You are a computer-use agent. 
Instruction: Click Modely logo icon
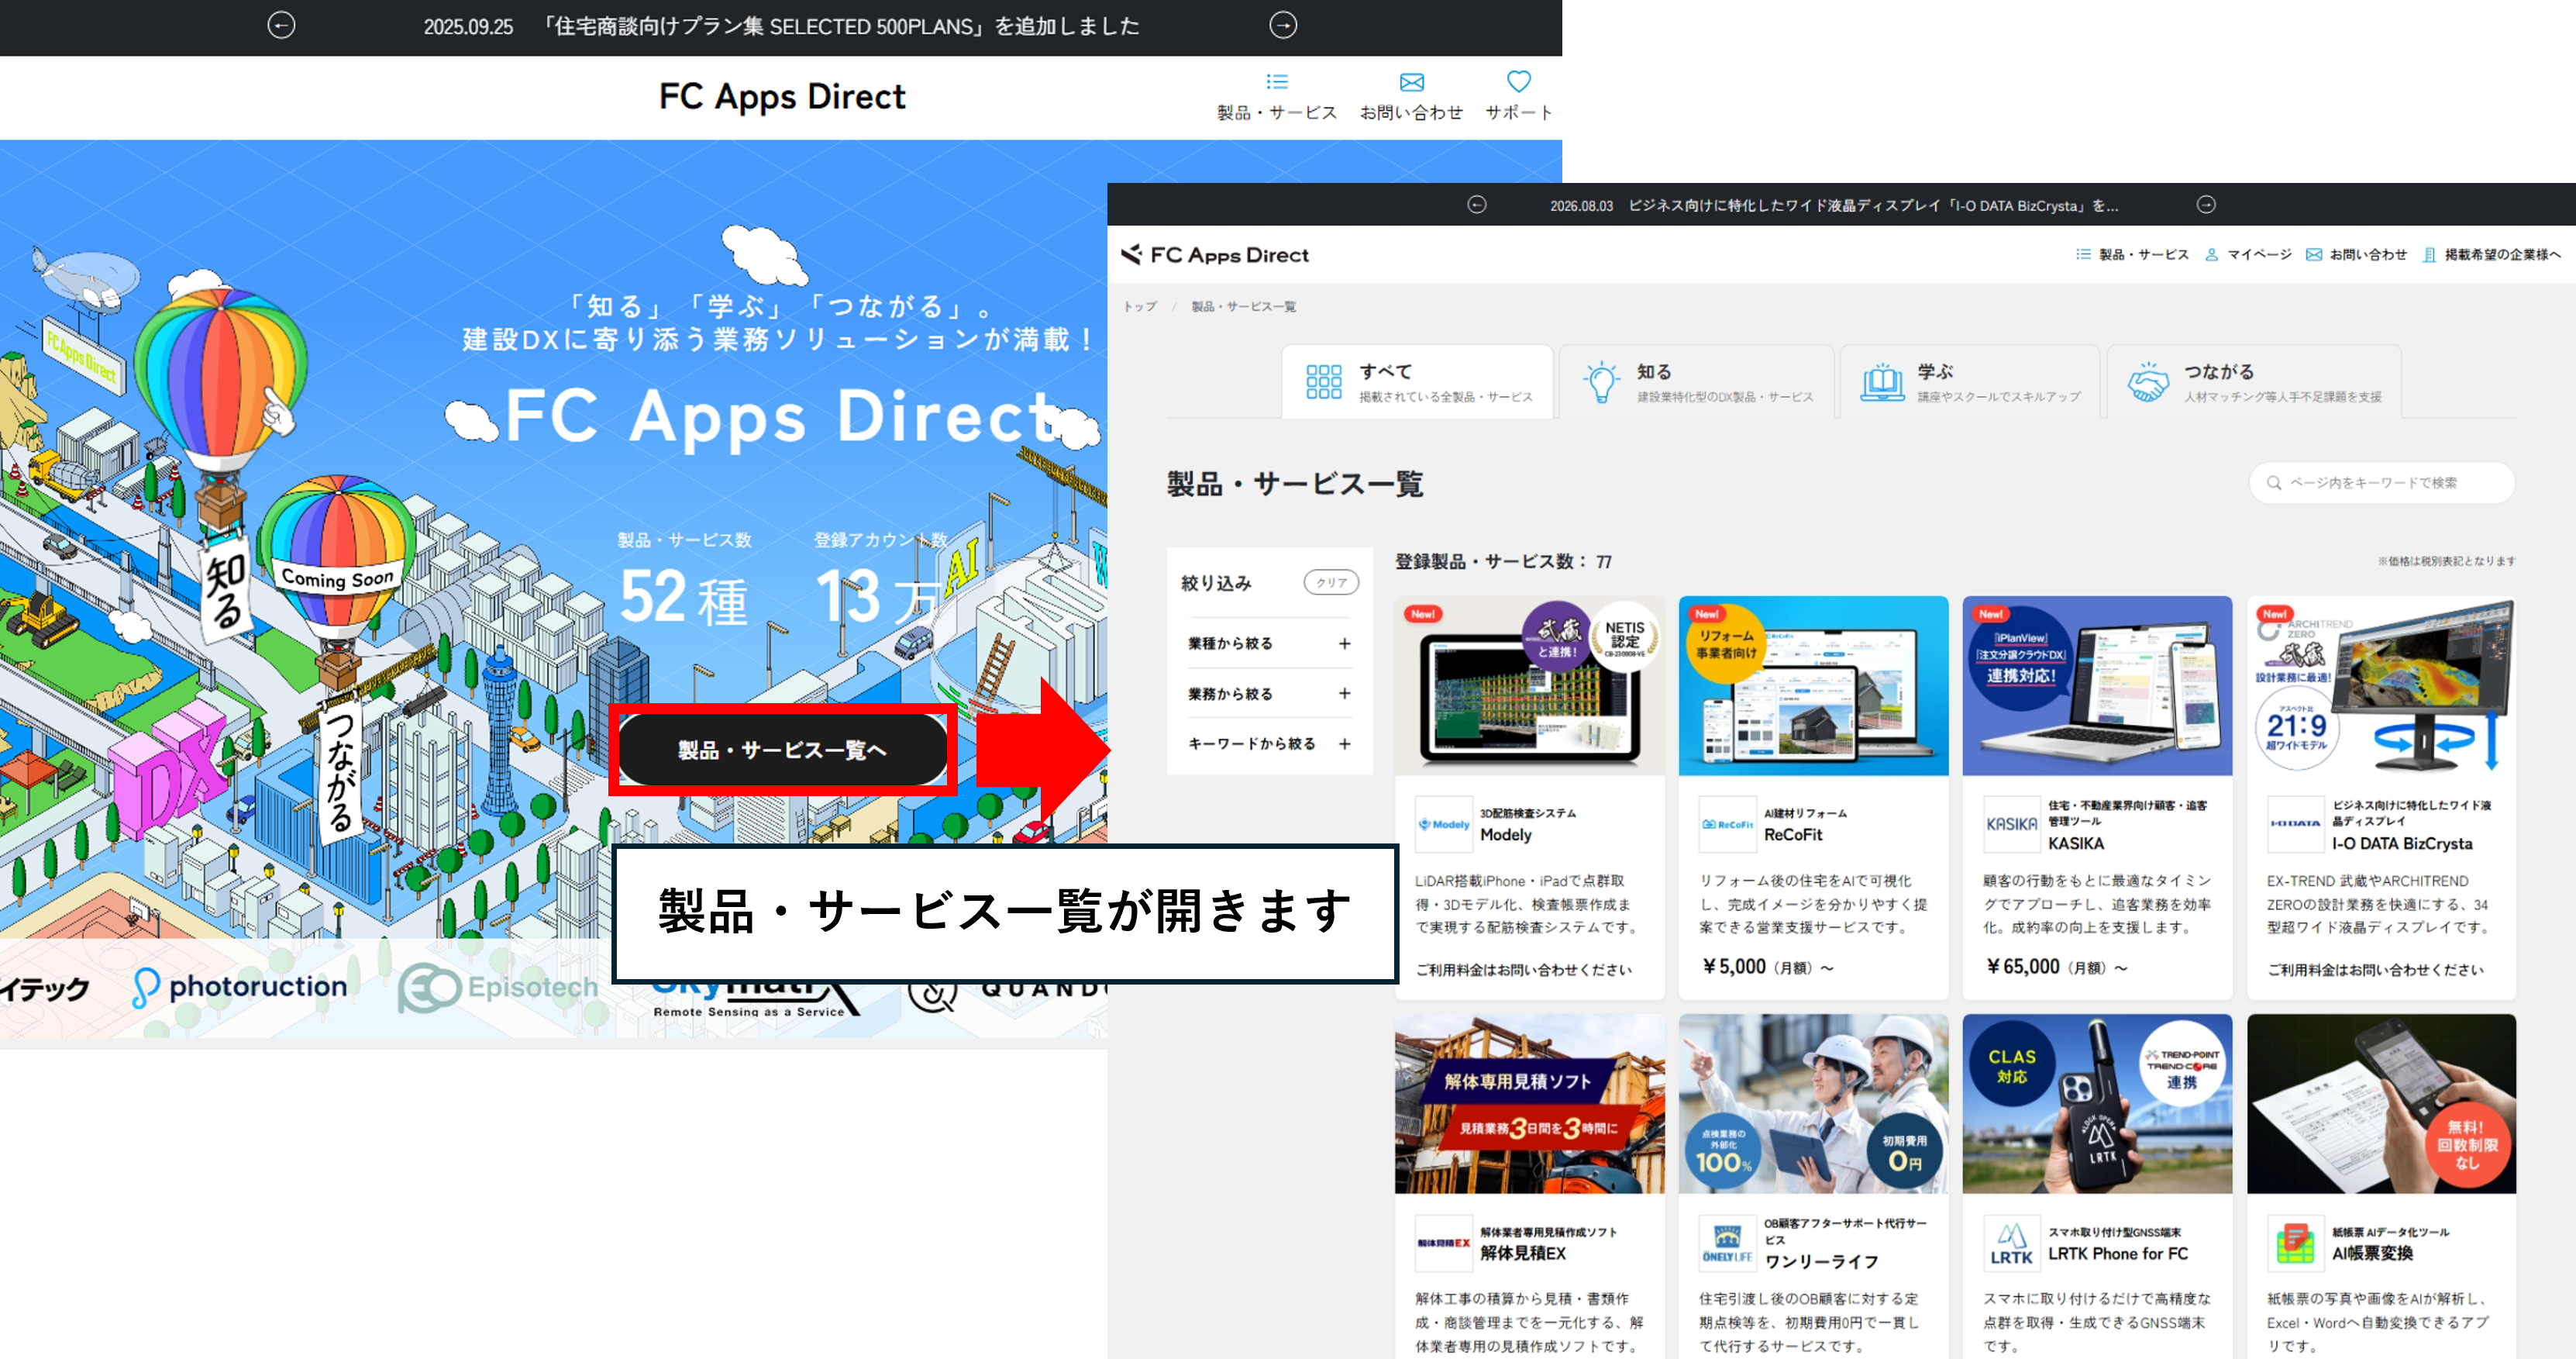coord(1443,825)
